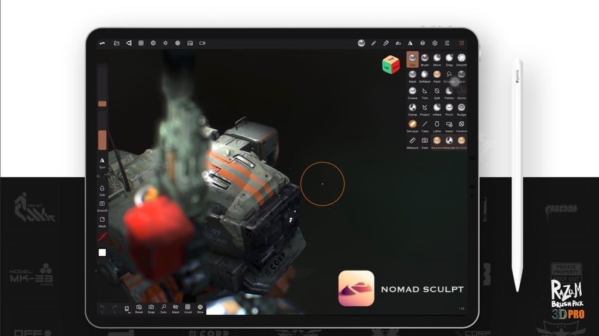Open the white color swatch
599x336 pixels.
coord(102,252)
